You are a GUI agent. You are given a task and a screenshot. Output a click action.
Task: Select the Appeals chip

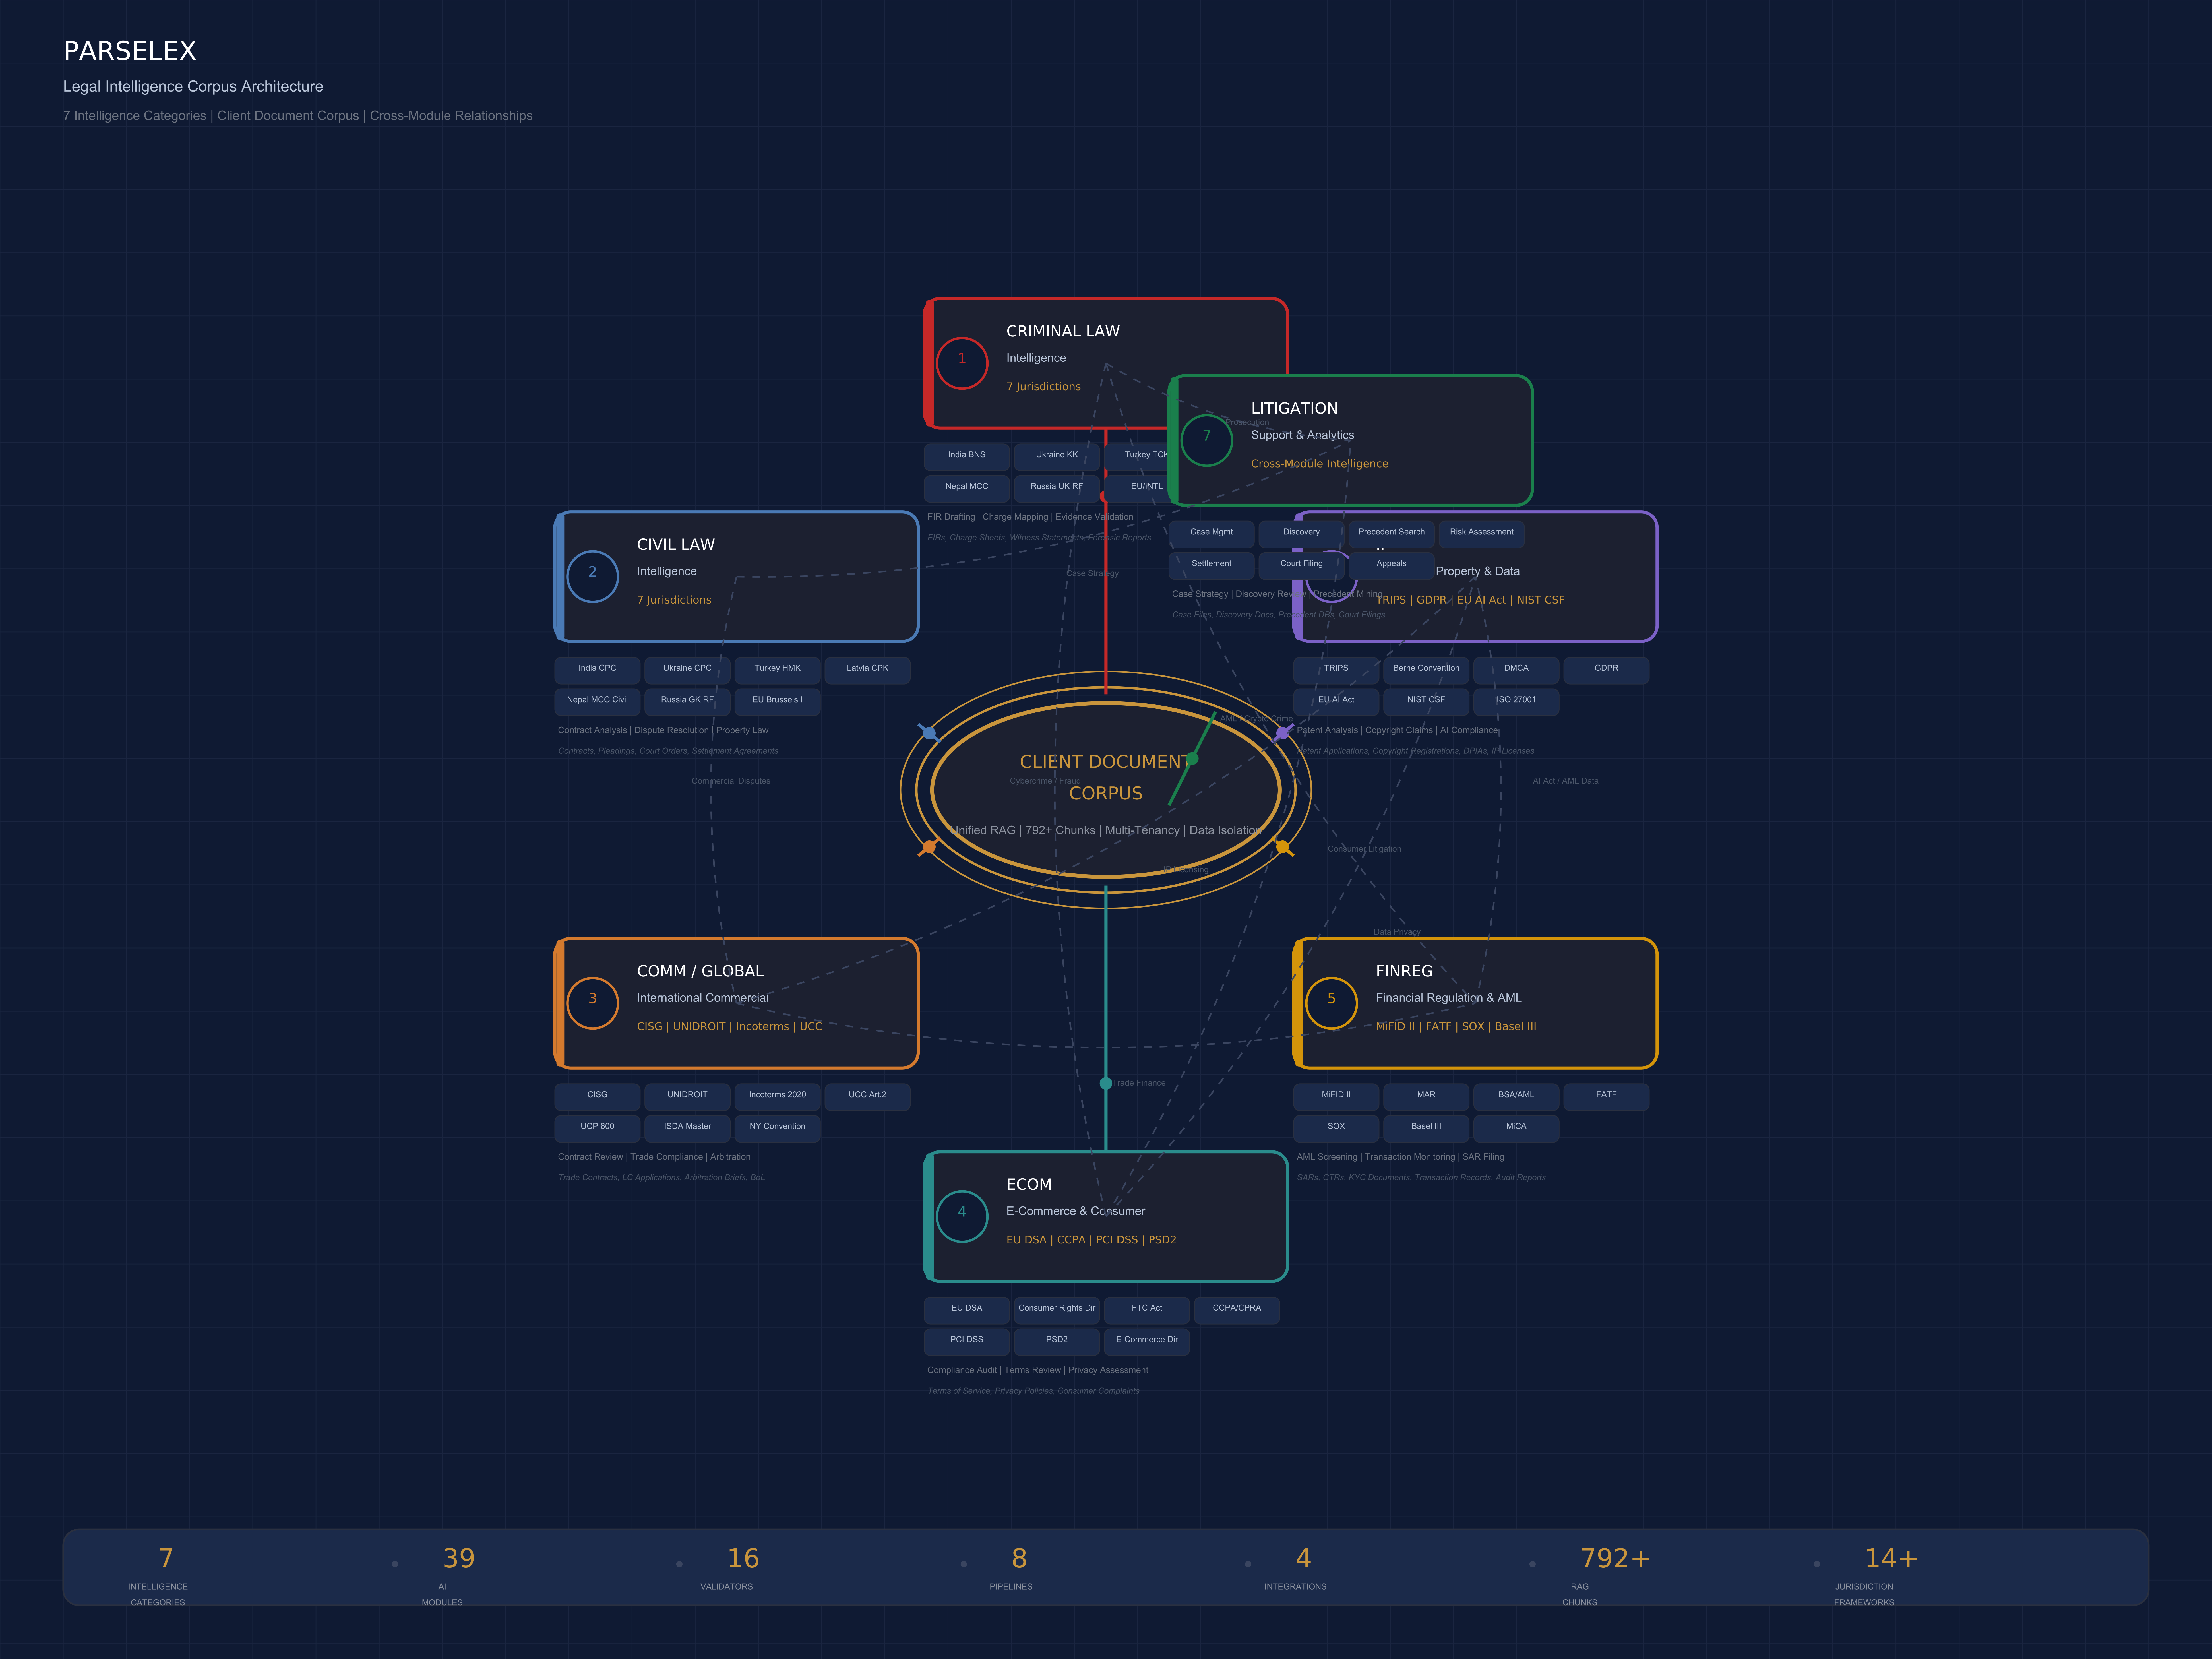[1392, 566]
